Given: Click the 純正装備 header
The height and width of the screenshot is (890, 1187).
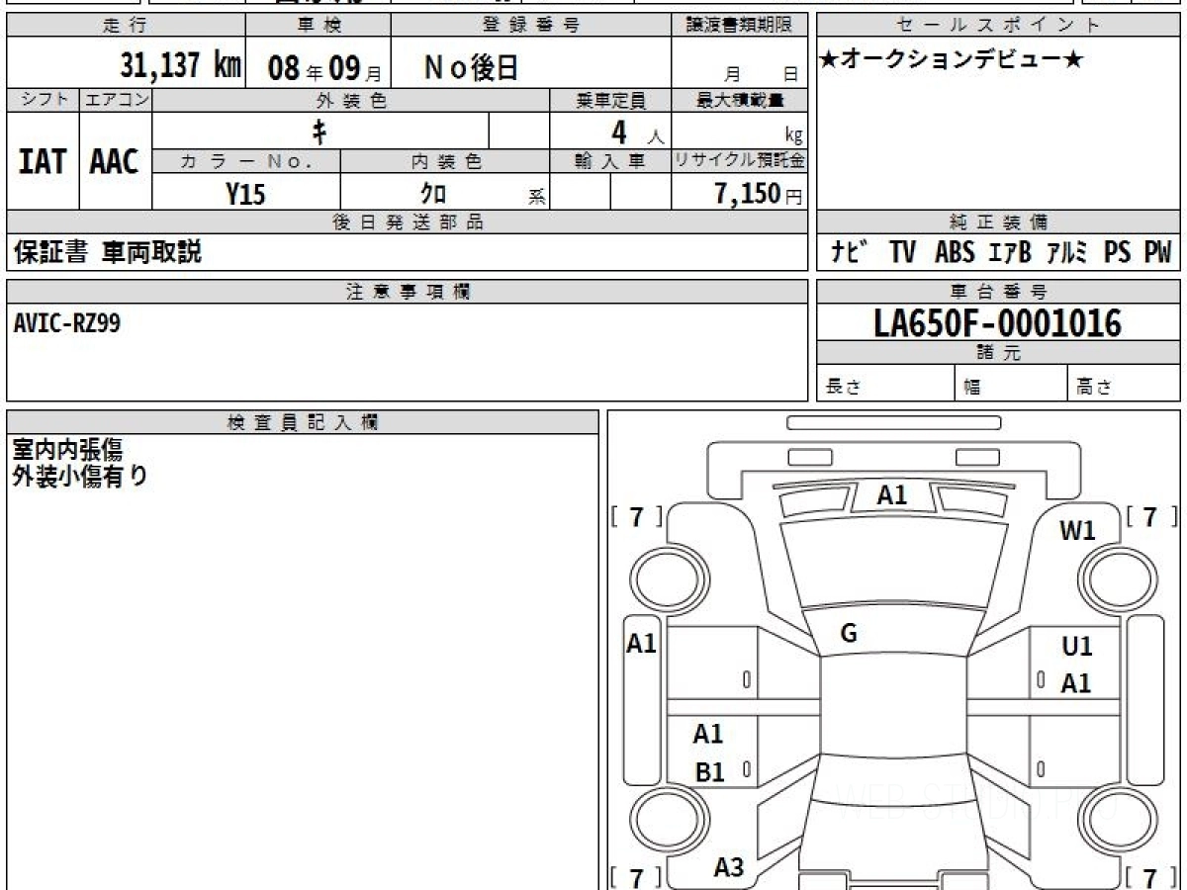Looking at the screenshot, I should click(x=998, y=222).
